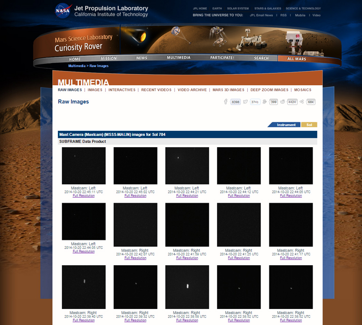Switch to the Instrument tab
The image size is (362, 325).
click(x=286, y=125)
